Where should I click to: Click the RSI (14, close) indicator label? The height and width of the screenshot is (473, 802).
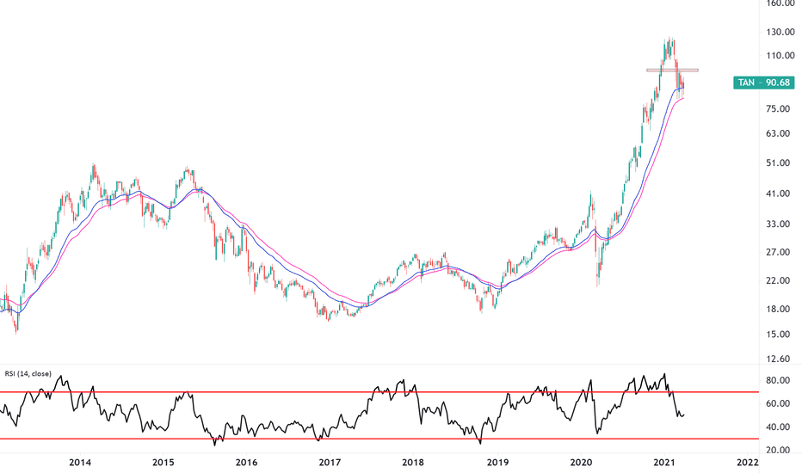point(28,374)
